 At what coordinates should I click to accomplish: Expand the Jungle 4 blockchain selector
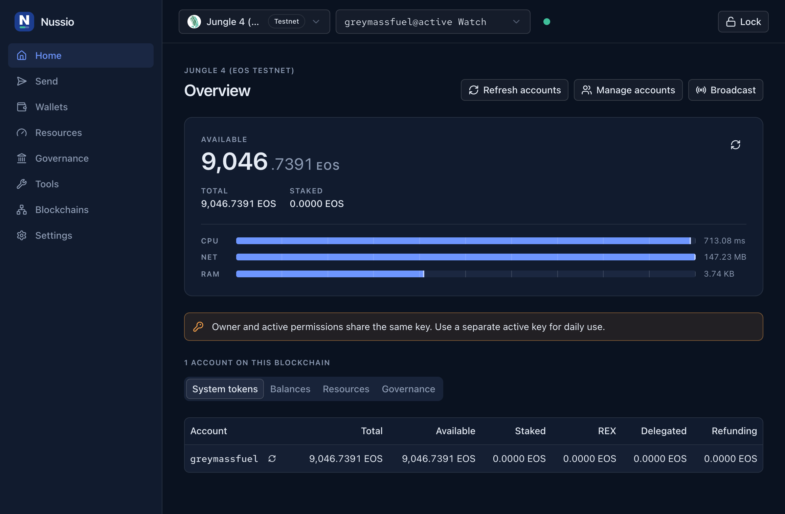[254, 22]
